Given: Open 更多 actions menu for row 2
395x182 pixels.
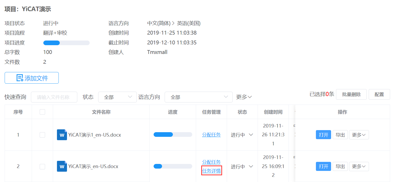Looking at the screenshot, I should 359,167.
